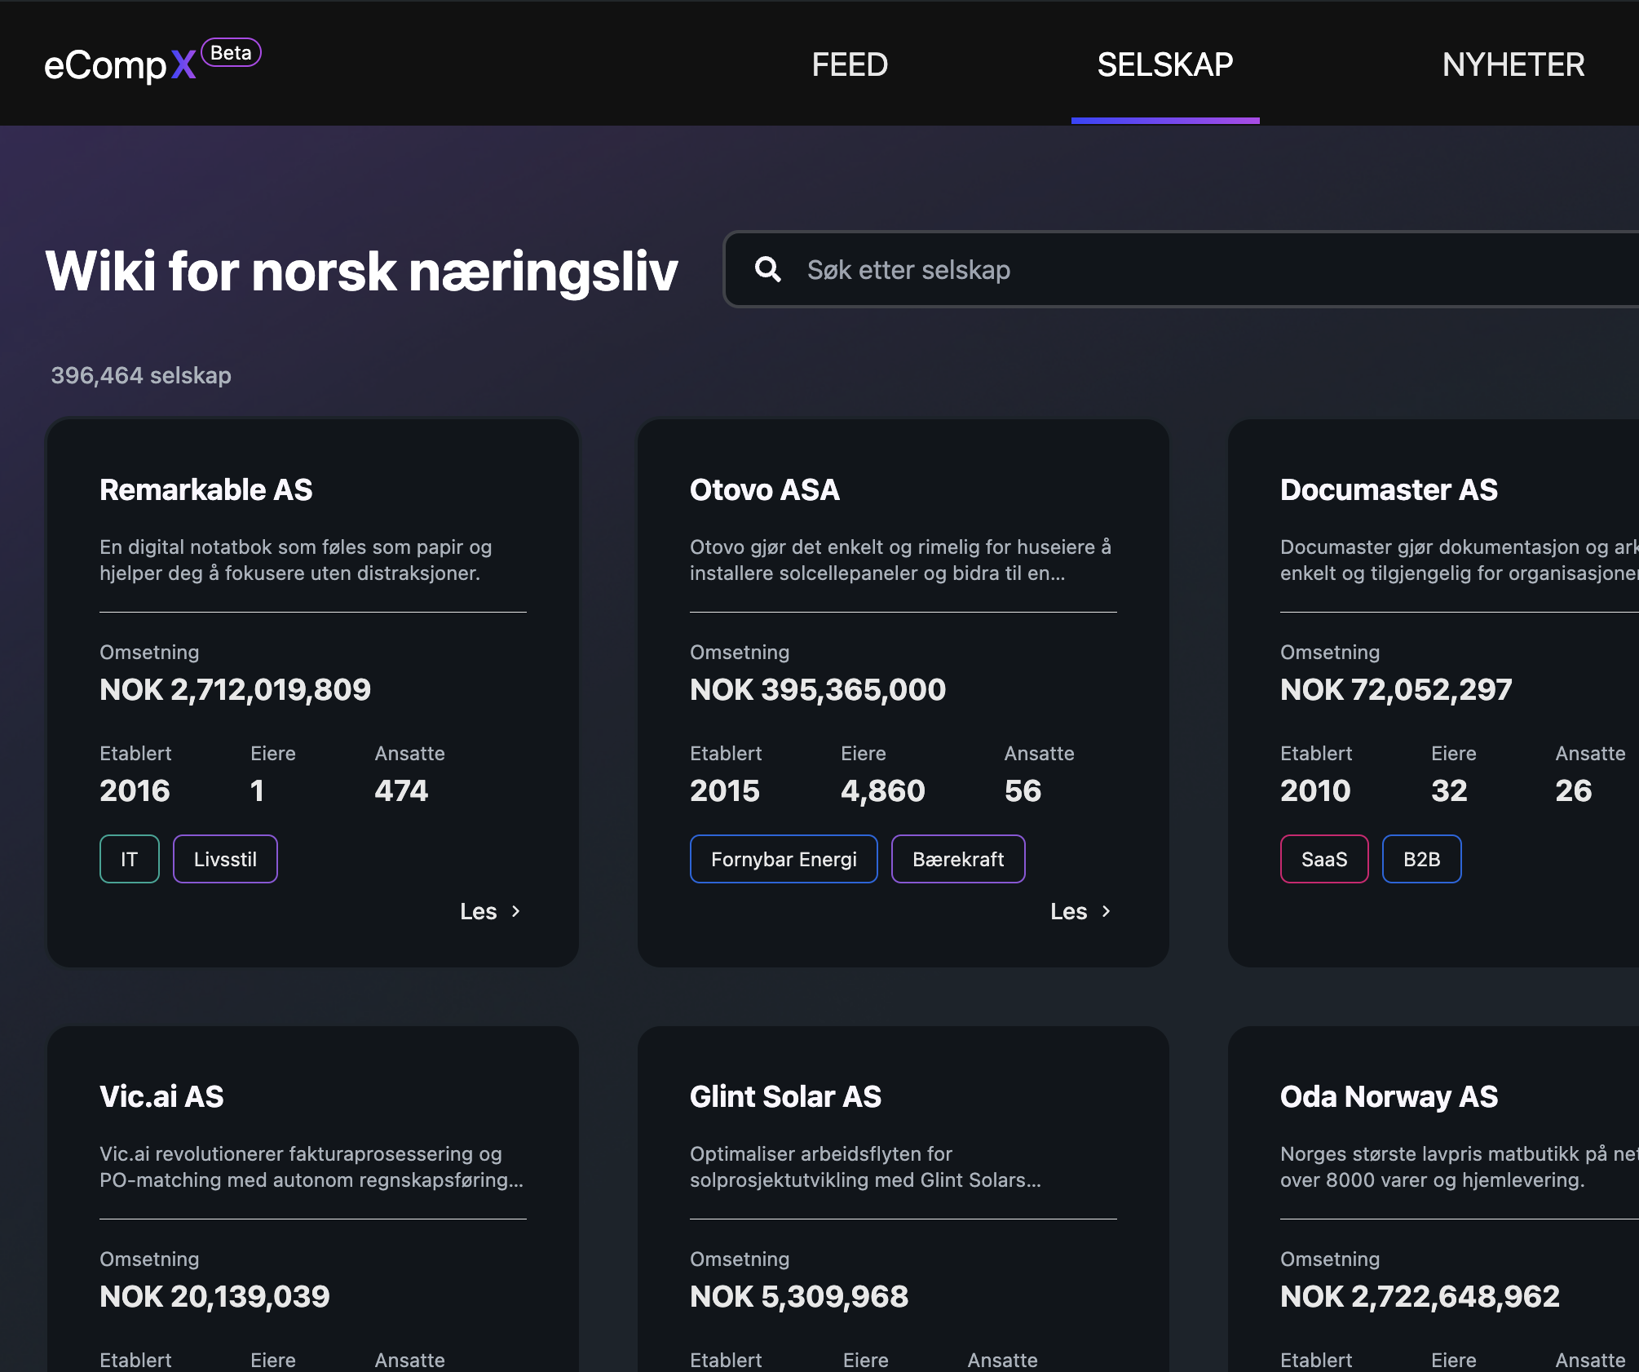
Task: Select the B2B tag on Documaster AS
Action: (1422, 859)
